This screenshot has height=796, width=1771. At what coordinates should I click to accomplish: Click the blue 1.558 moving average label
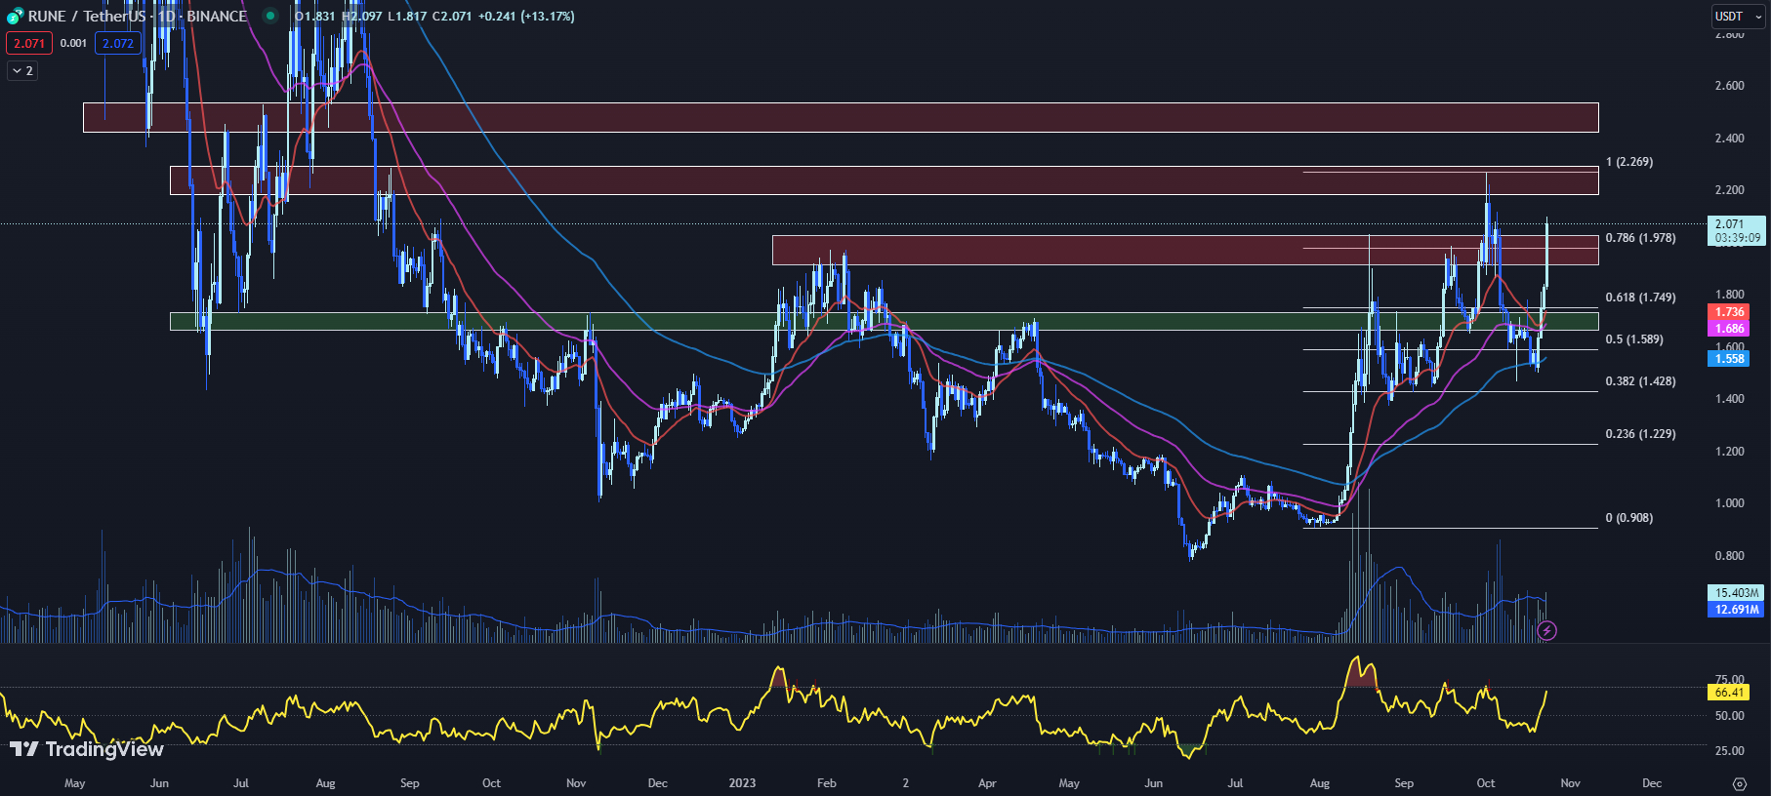1729,359
